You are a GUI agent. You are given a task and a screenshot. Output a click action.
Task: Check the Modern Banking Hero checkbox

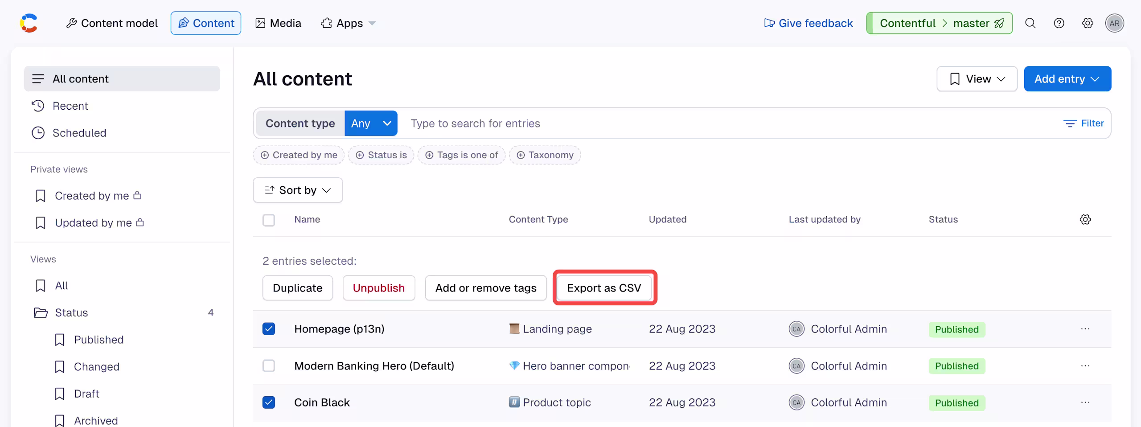click(269, 366)
